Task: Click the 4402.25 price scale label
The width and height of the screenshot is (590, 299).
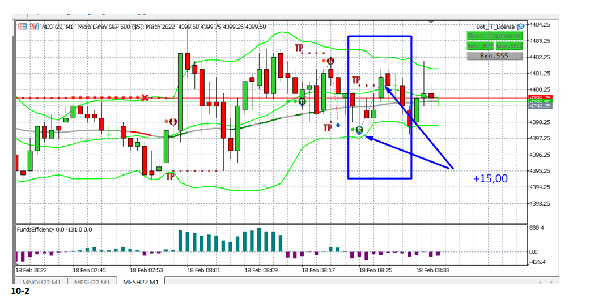Action: 540,57
